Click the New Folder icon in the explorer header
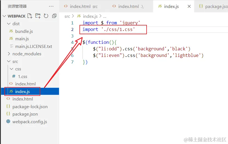The image size is (228, 144). [x=38, y=16]
